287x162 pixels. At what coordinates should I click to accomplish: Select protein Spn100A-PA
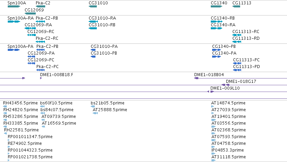tap(20, 46)
